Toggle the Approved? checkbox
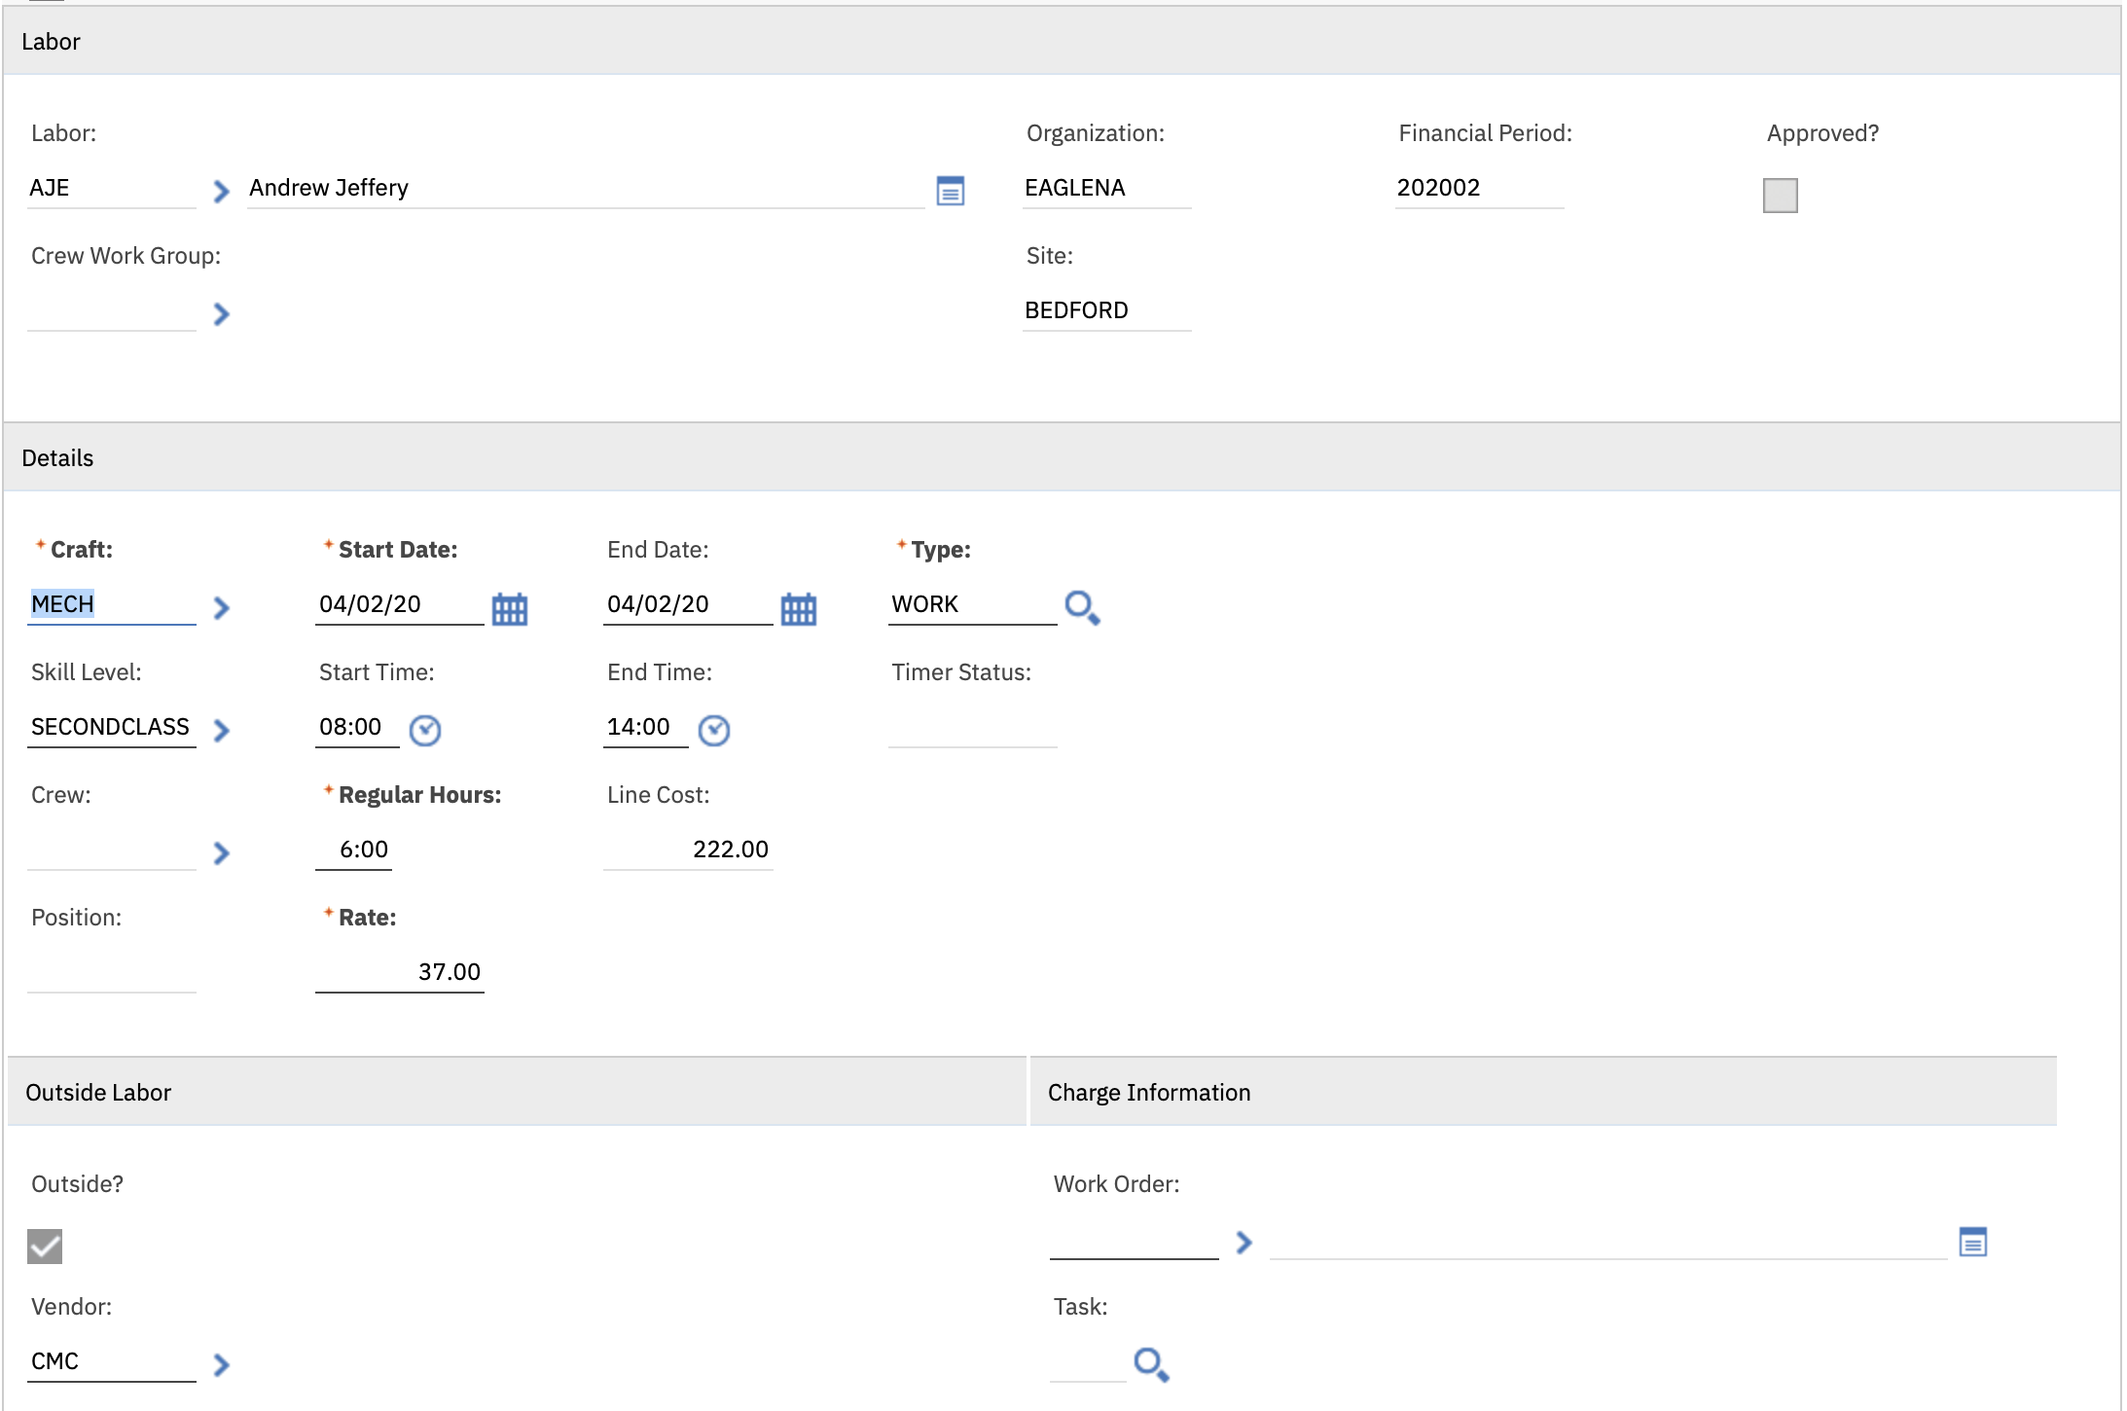 (1780, 195)
